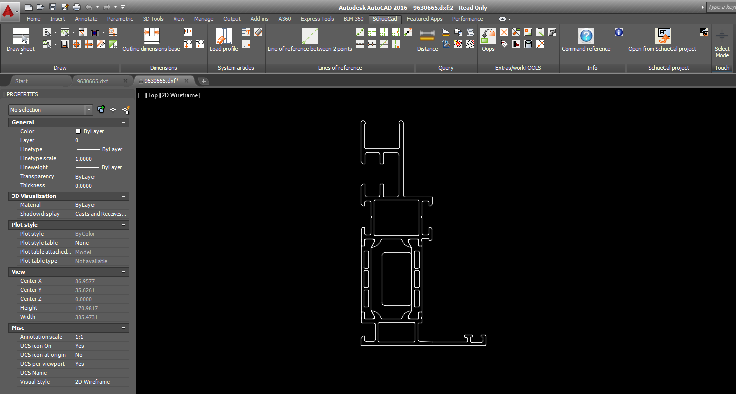This screenshot has width=736, height=394.
Task: Open the Command reference help icon
Action: click(586, 36)
